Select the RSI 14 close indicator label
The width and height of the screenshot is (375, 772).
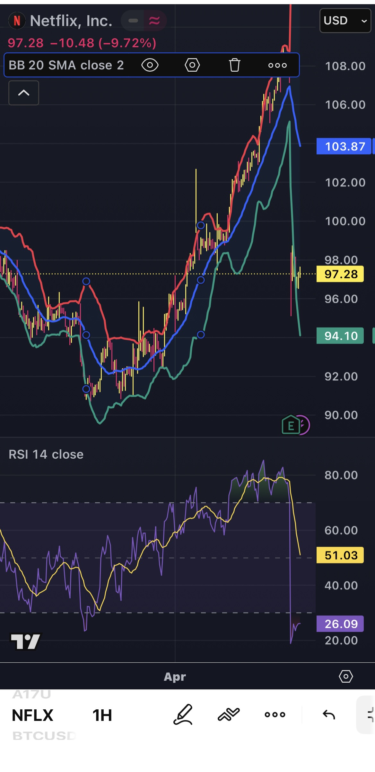(46, 454)
